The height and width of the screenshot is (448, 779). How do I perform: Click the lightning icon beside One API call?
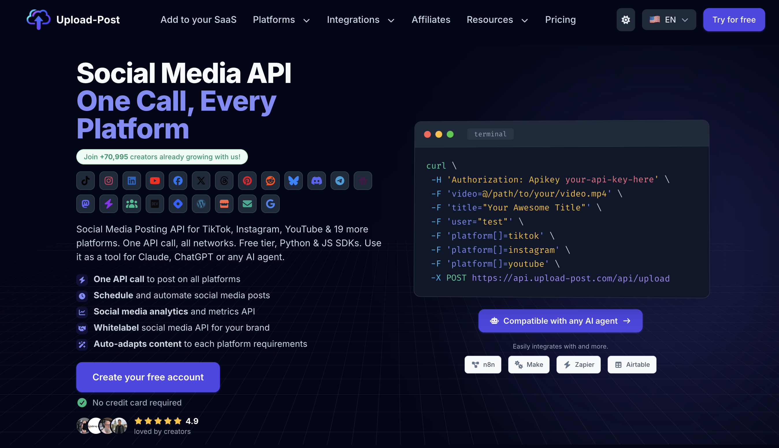pos(82,280)
